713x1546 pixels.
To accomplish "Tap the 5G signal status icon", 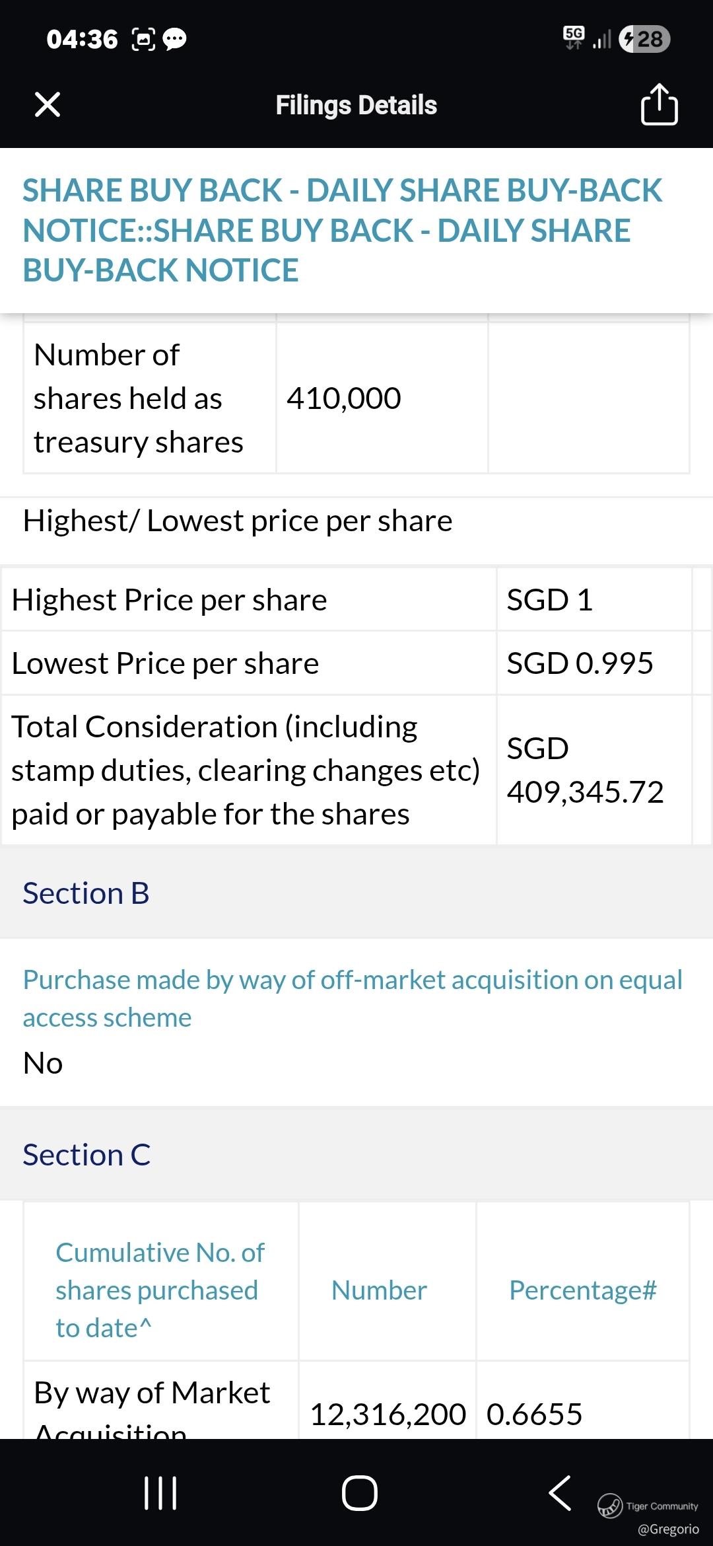I will (574, 38).
